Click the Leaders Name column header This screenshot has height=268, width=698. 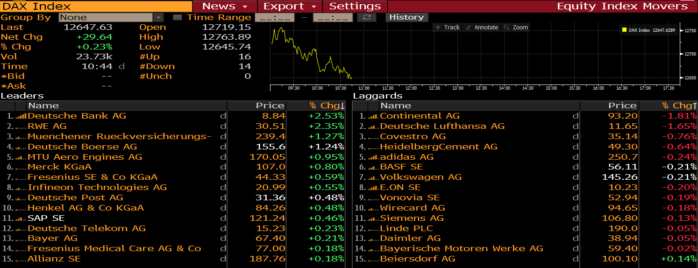(127, 106)
